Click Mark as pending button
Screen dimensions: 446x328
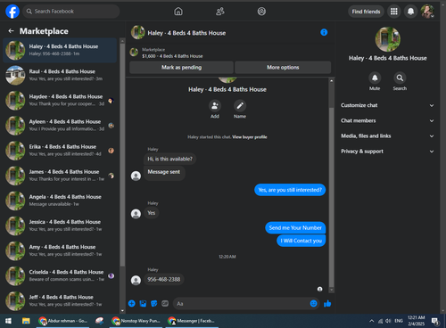click(181, 68)
